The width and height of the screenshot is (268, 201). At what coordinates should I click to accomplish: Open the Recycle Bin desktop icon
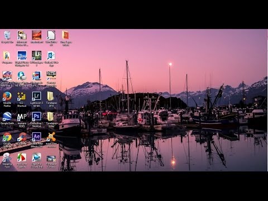pos(7,35)
